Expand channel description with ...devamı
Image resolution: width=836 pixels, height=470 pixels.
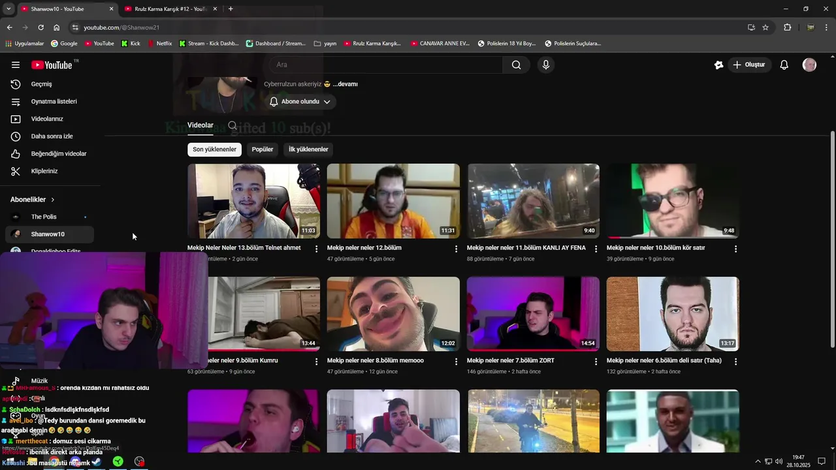pyautogui.click(x=346, y=84)
